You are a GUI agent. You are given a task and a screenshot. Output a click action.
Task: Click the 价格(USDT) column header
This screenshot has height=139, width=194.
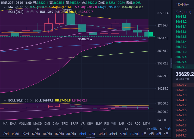pos(183,12)
